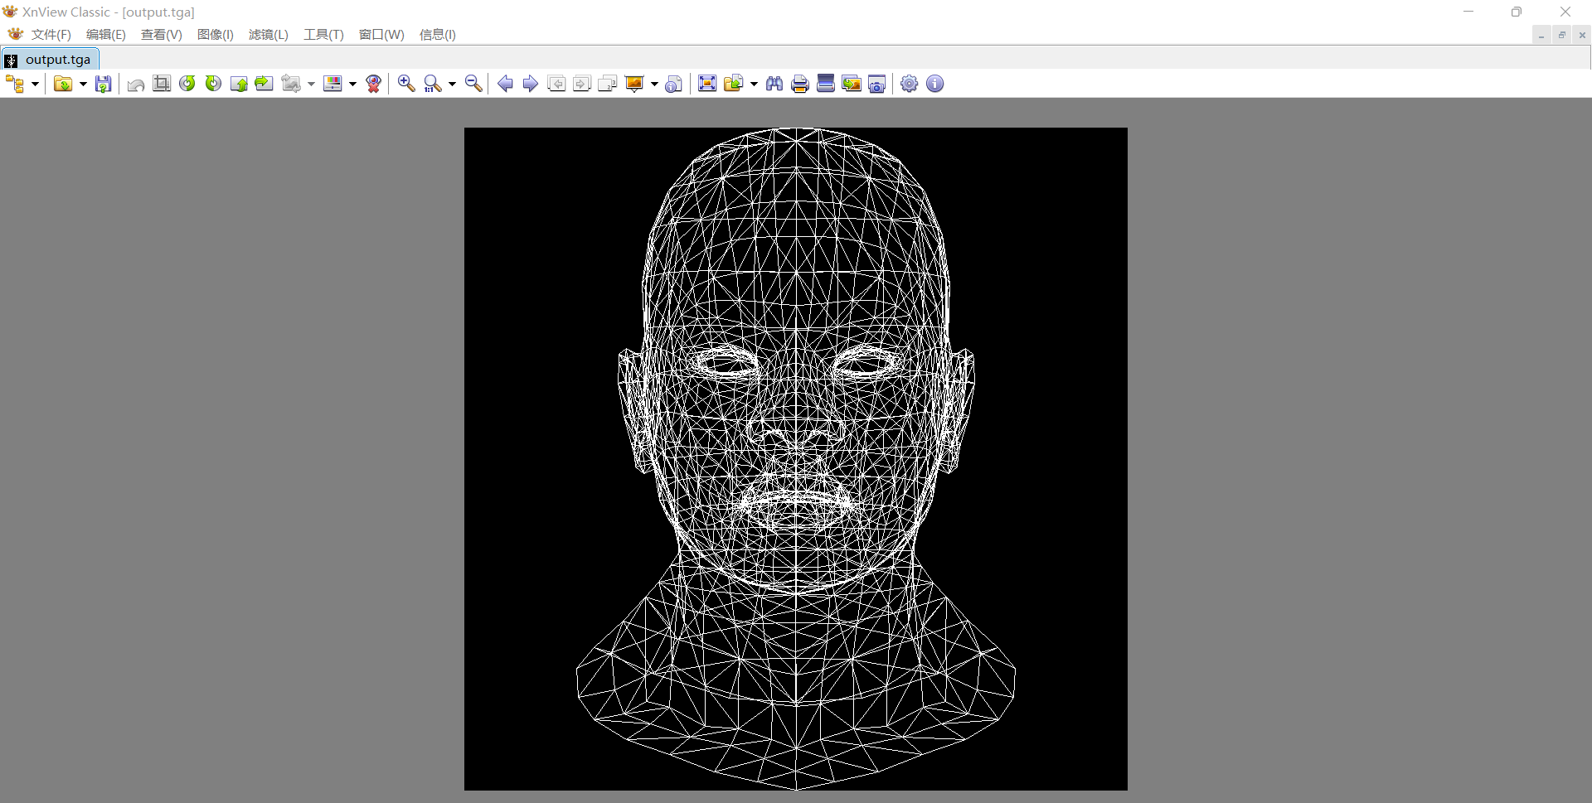The image size is (1592, 803).
Task: Expand the zoom options dropdown arrow
Action: tap(452, 83)
